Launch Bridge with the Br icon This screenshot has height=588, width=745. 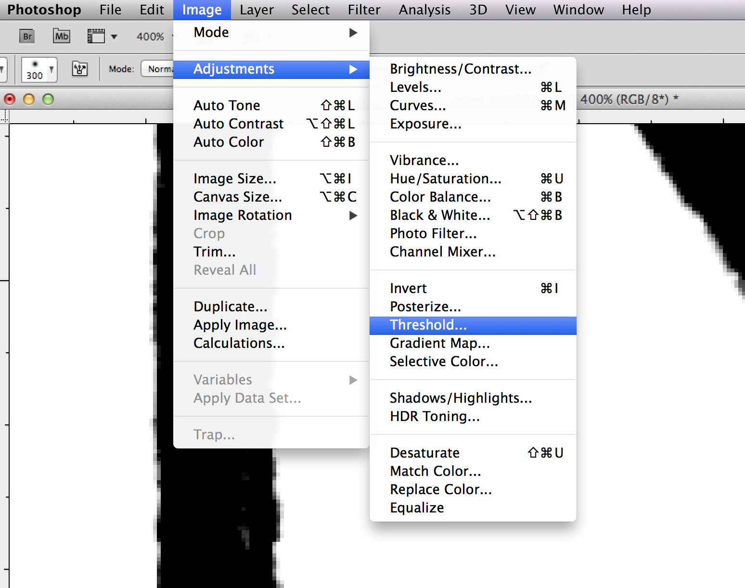(x=27, y=36)
